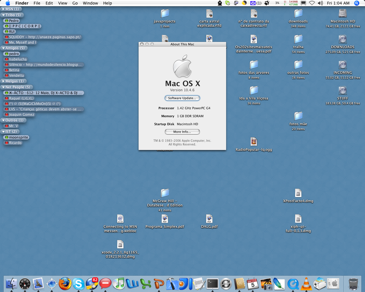Open Microsoft PowerPoint in the Dock
This screenshot has height=292, width=365.
click(159, 284)
